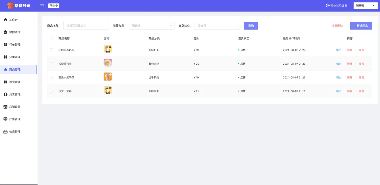Click the 数据统计 chart icon
The image size is (380, 185).
point(5,32)
